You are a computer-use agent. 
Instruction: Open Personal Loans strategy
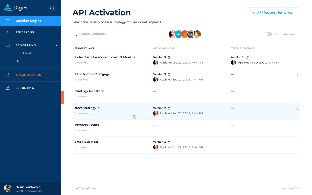(87, 125)
